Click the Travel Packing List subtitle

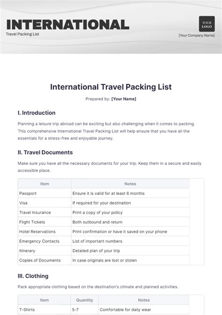tap(22, 34)
